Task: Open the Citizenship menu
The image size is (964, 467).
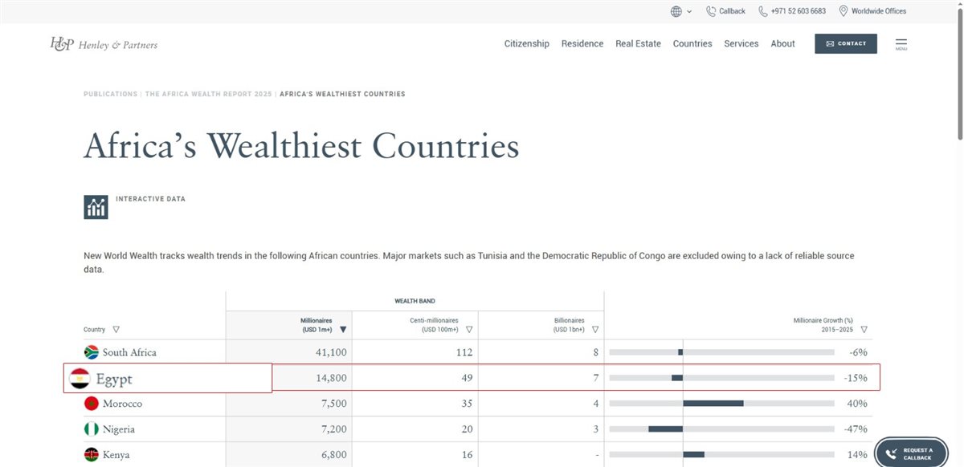Action: point(527,44)
